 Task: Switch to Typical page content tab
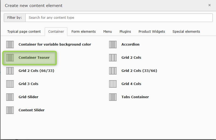[x=24, y=32]
